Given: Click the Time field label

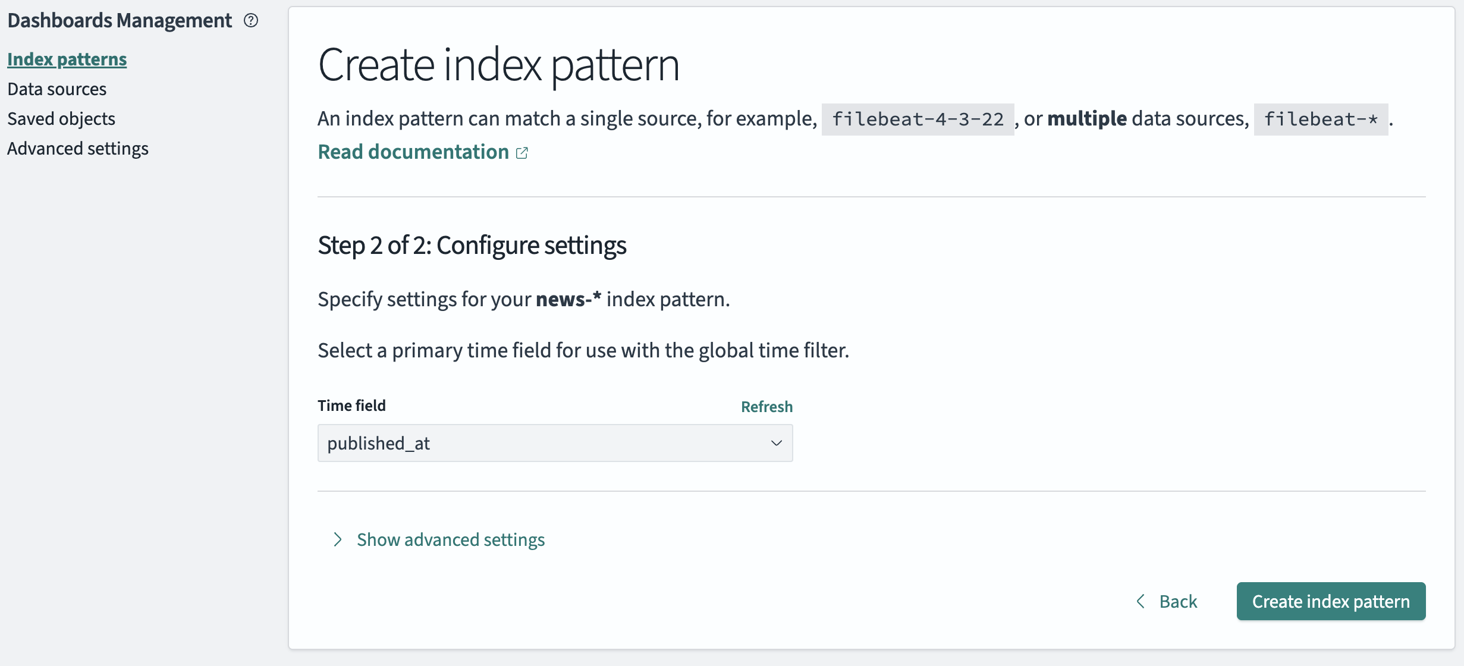Looking at the screenshot, I should click(x=351, y=406).
